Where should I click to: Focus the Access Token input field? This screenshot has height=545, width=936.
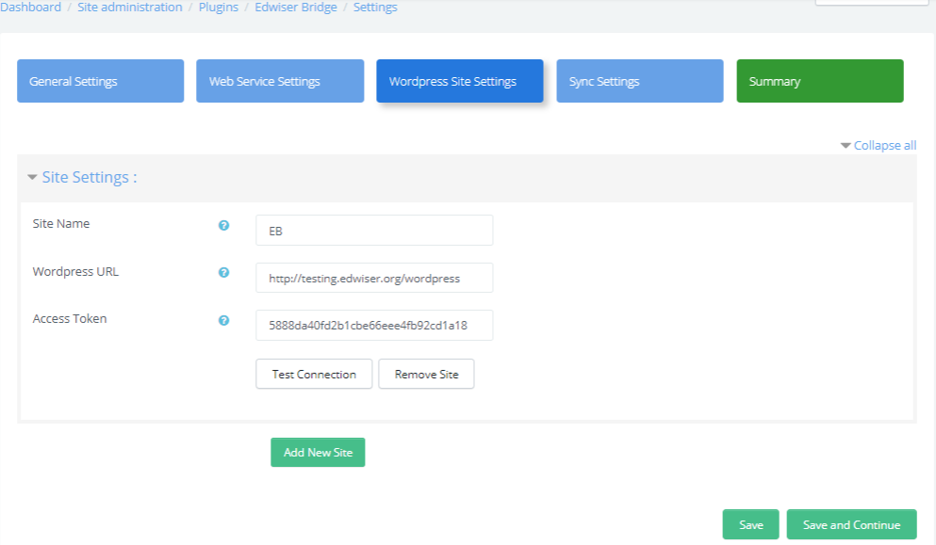(374, 325)
